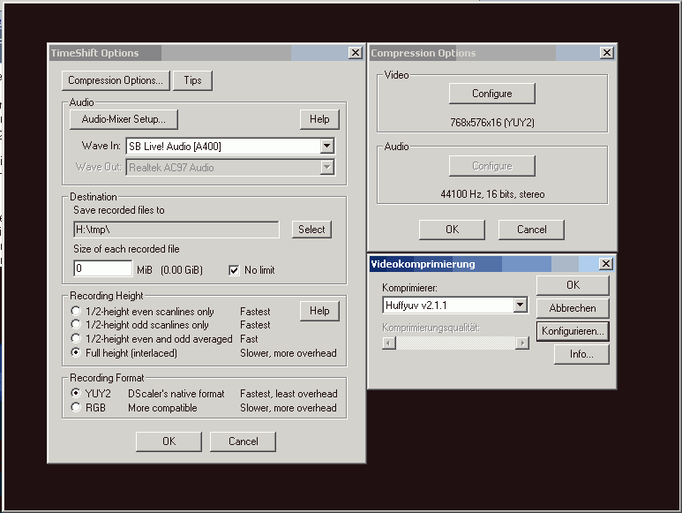Open Compression Options in TimeShift dialog
Viewport: 682px width, 513px height.
pos(116,80)
